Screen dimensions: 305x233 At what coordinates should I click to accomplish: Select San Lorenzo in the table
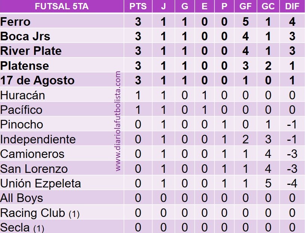(x=34, y=169)
